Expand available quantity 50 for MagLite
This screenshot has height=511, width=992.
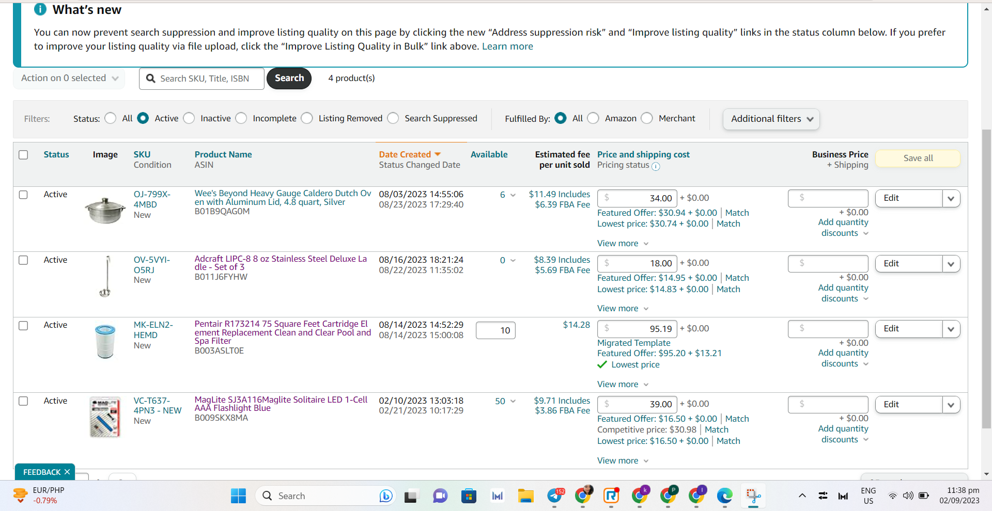pos(505,401)
